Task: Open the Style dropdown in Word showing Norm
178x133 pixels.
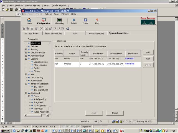Action: 19,14
